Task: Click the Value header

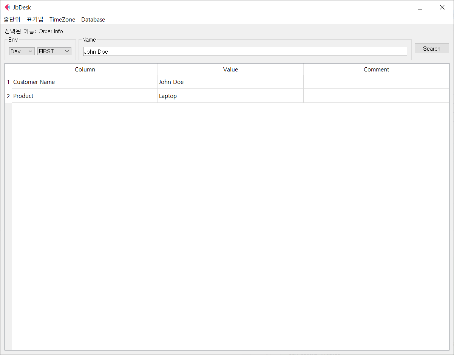Action: (x=231, y=70)
